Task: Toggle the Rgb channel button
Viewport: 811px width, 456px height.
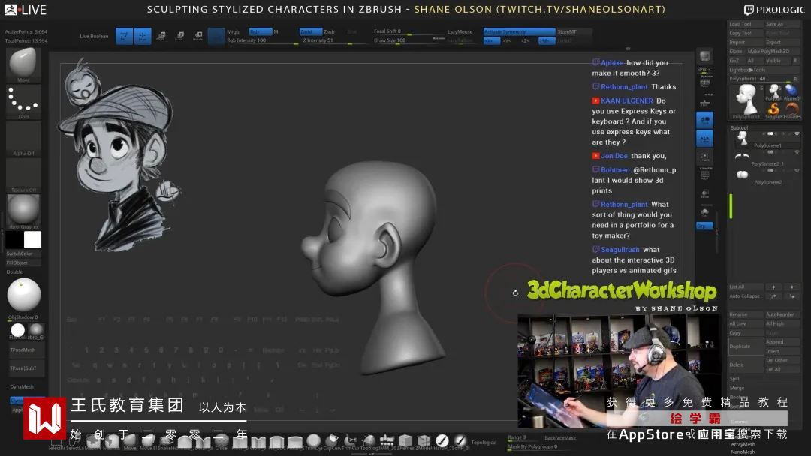Action: [260, 31]
